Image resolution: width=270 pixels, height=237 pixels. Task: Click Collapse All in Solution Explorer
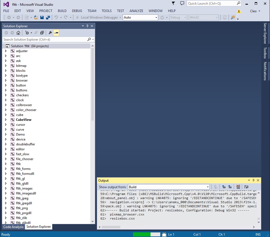[42, 33]
